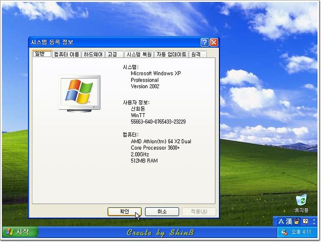Click the 확인 (OK) button
The width and height of the screenshot is (321, 242).
click(124, 212)
